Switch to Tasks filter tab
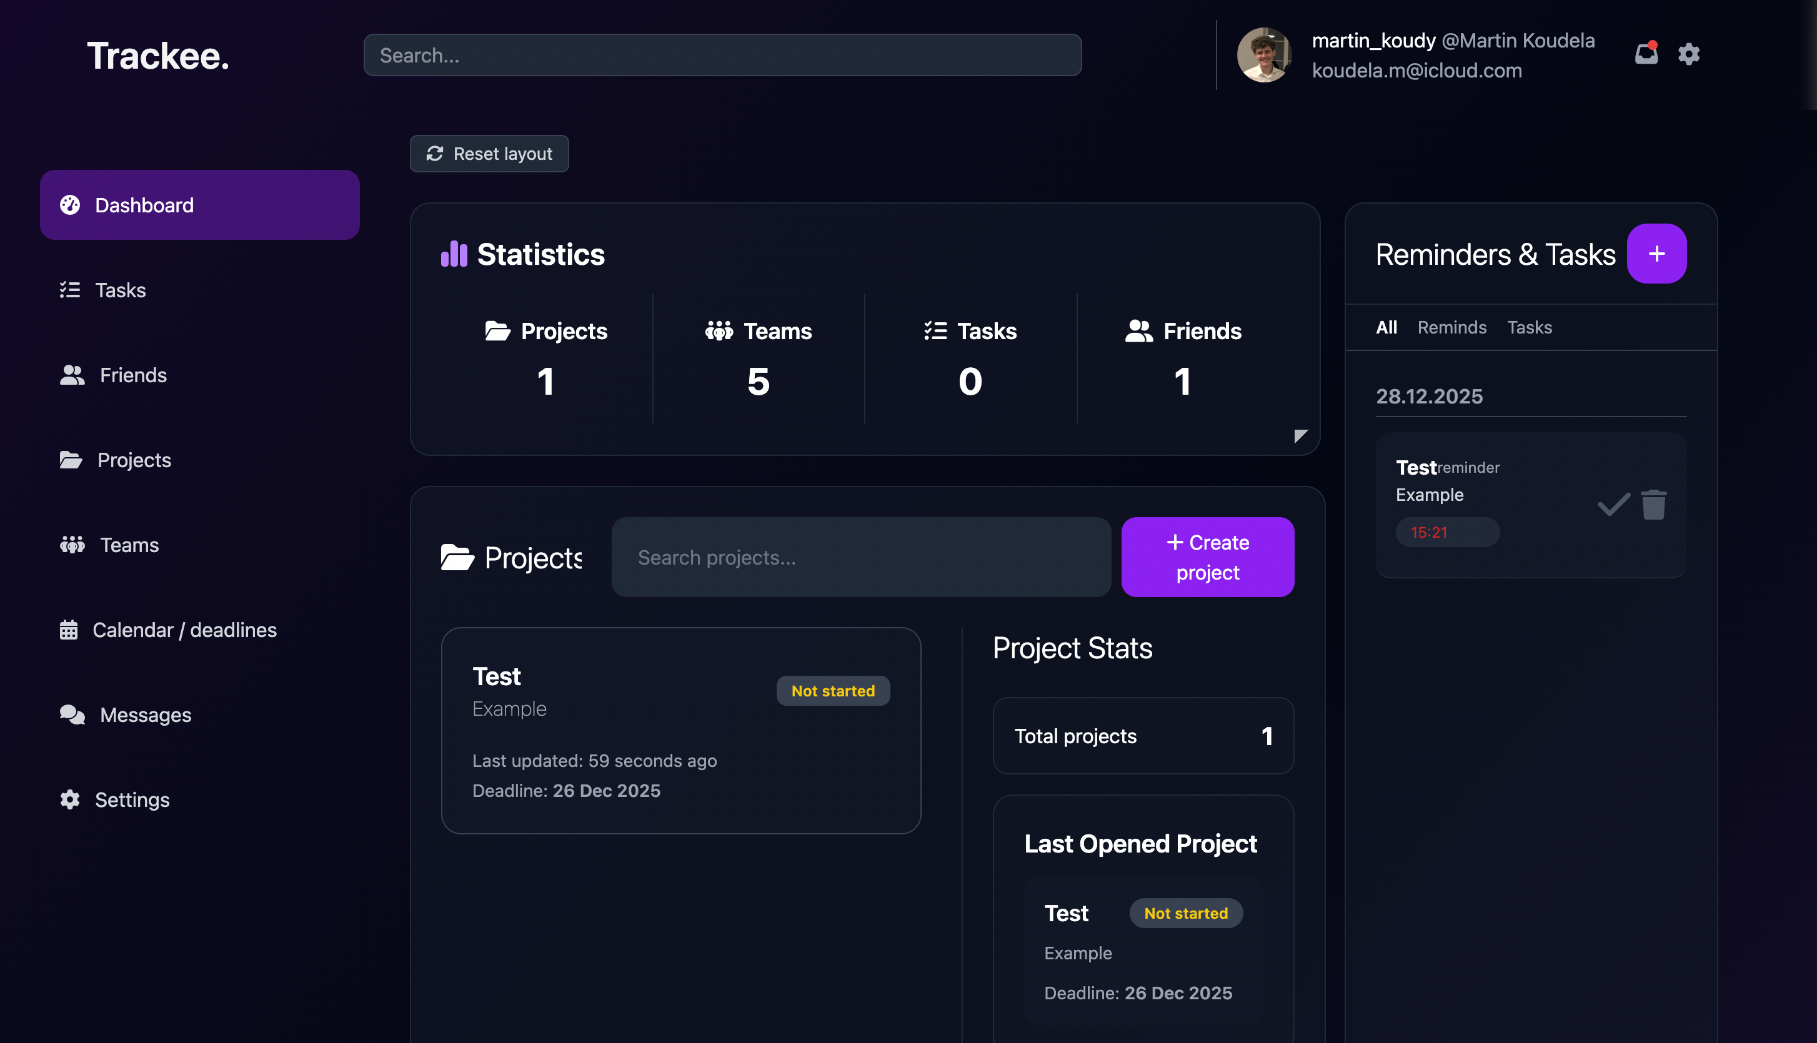Screen dimensions: 1817x1043 (1529, 327)
